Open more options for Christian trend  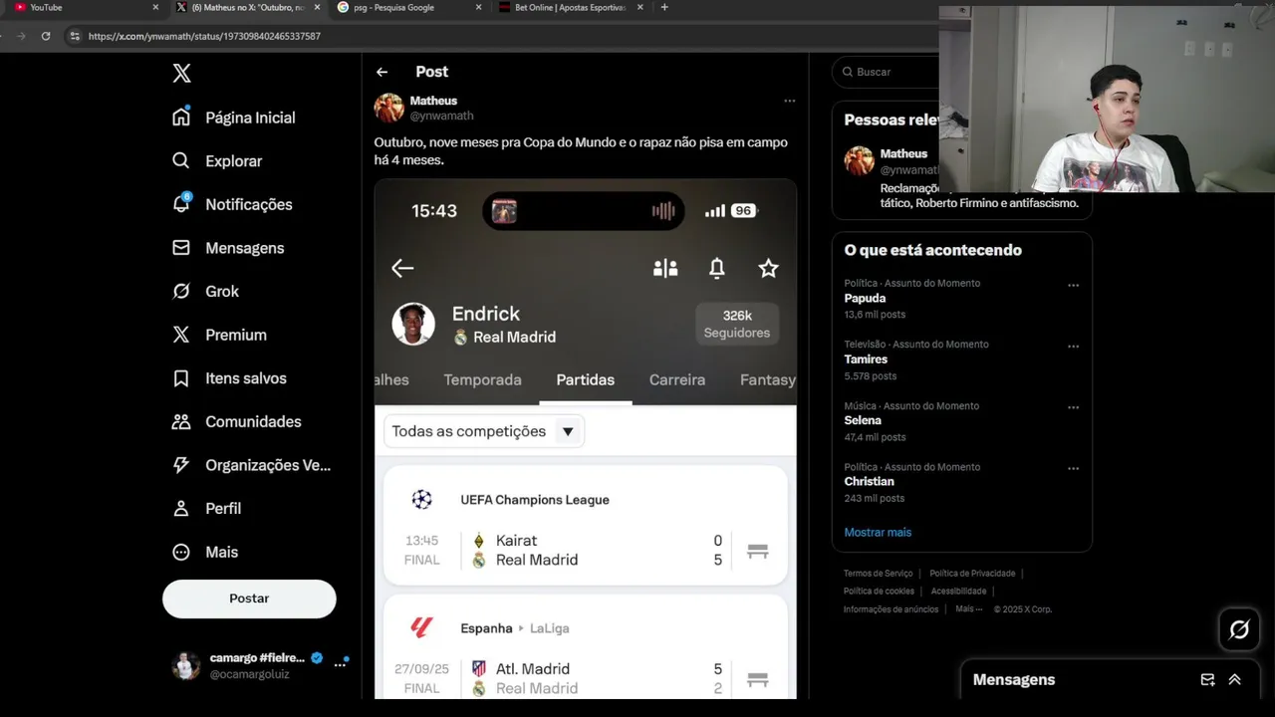click(1073, 468)
